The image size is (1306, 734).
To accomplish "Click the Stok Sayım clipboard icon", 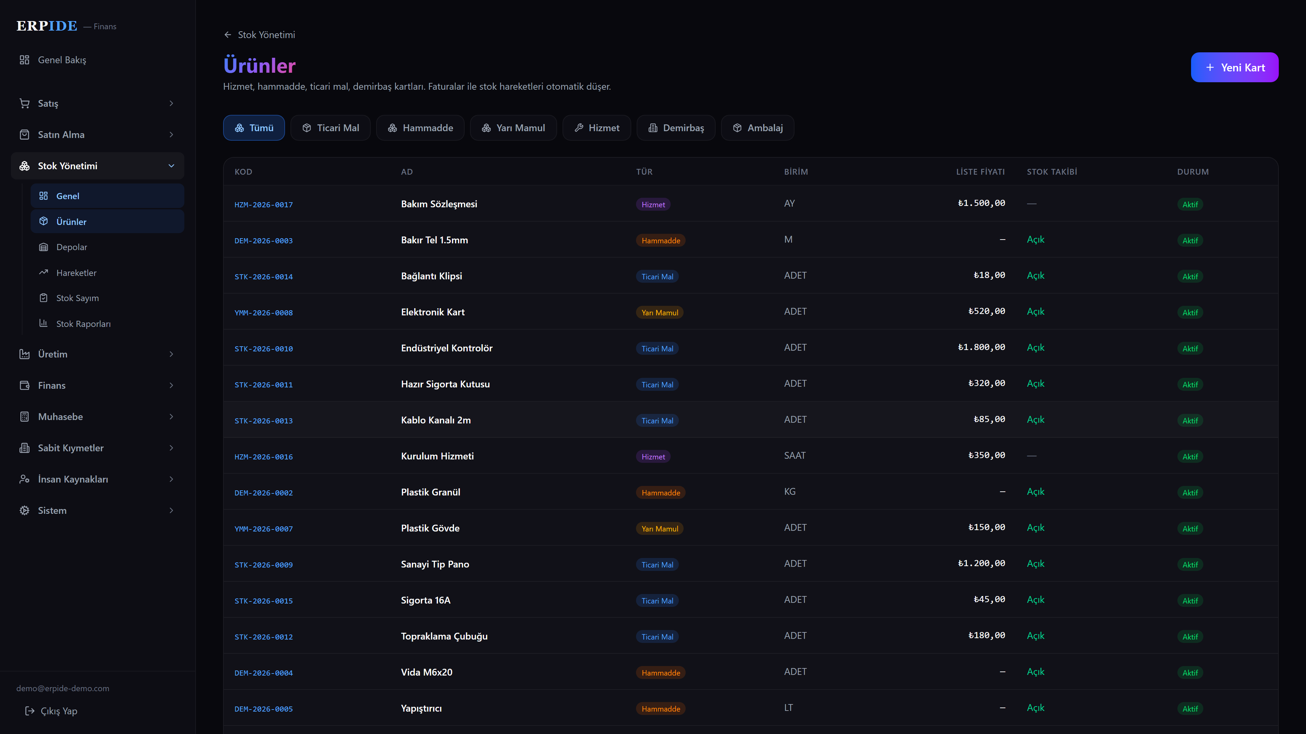I will tap(44, 298).
